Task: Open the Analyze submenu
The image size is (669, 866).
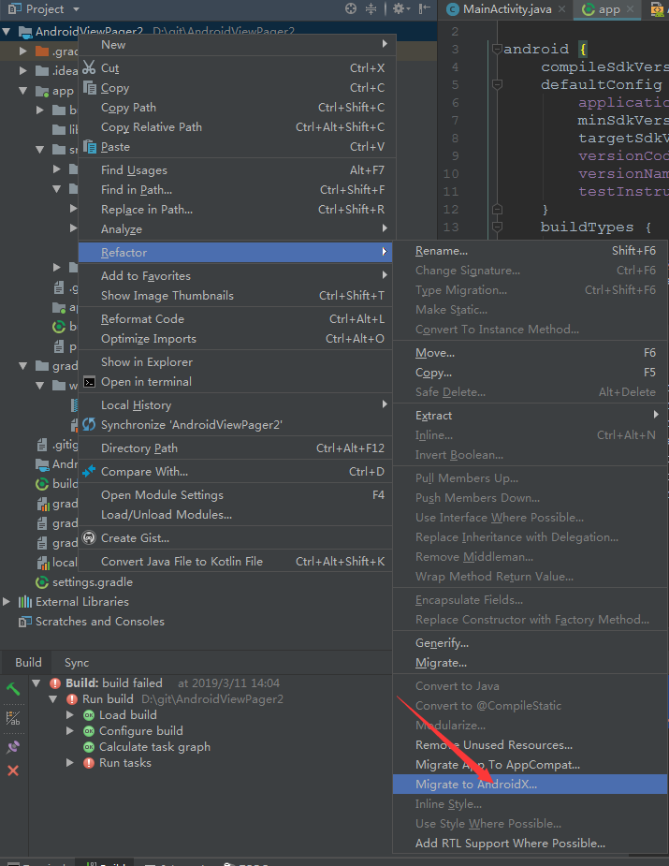Action: pos(238,228)
